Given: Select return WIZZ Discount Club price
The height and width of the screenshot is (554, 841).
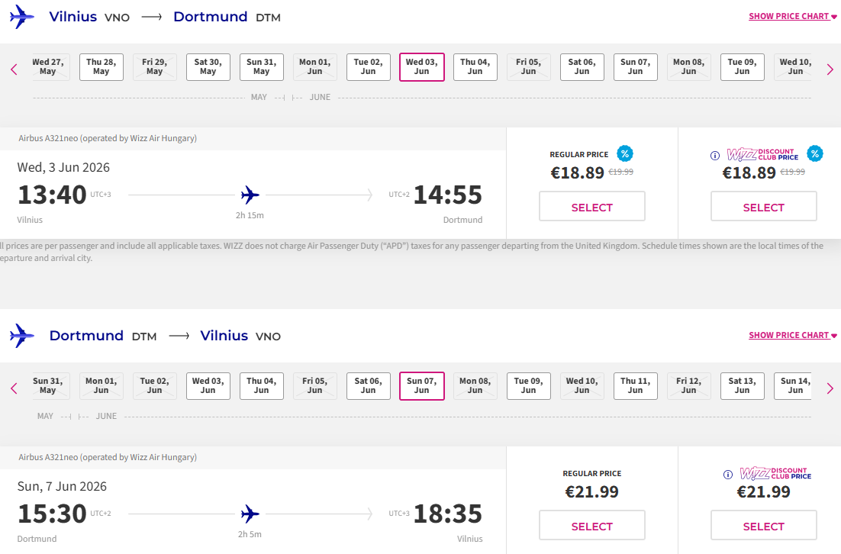Looking at the screenshot, I should (x=764, y=526).
